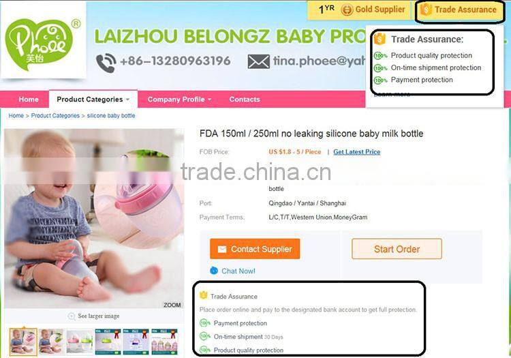Viewport: 511px width, 358px height.
Task: Click the phone handset icon
Action: click(x=106, y=63)
